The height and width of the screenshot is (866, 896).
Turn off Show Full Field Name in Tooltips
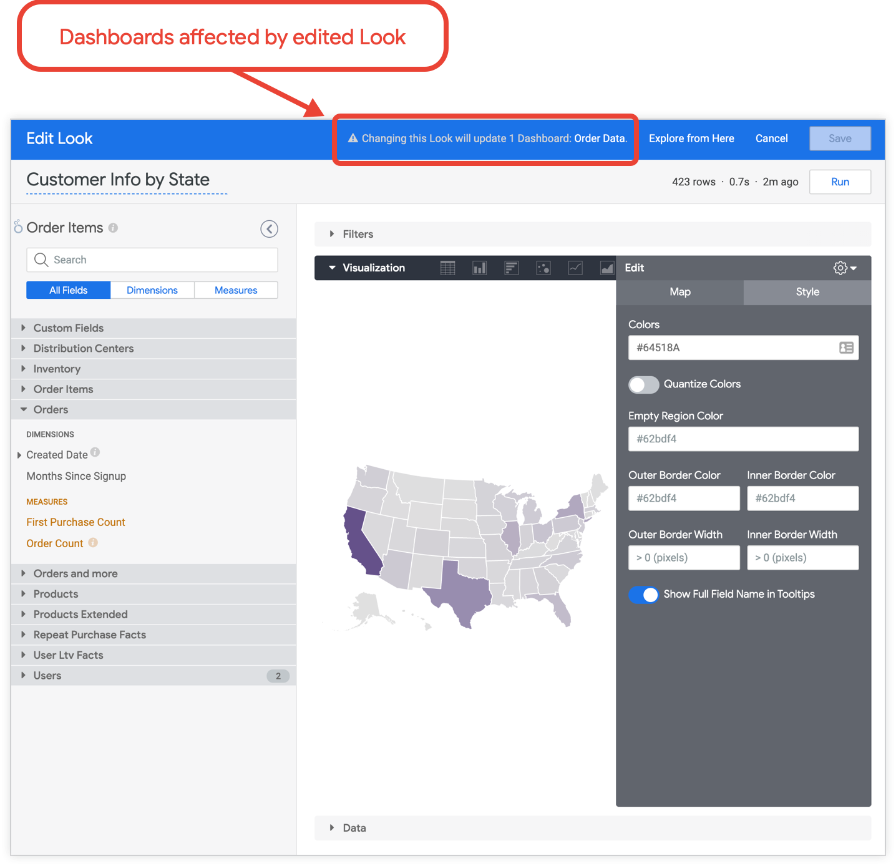pyautogui.click(x=643, y=595)
